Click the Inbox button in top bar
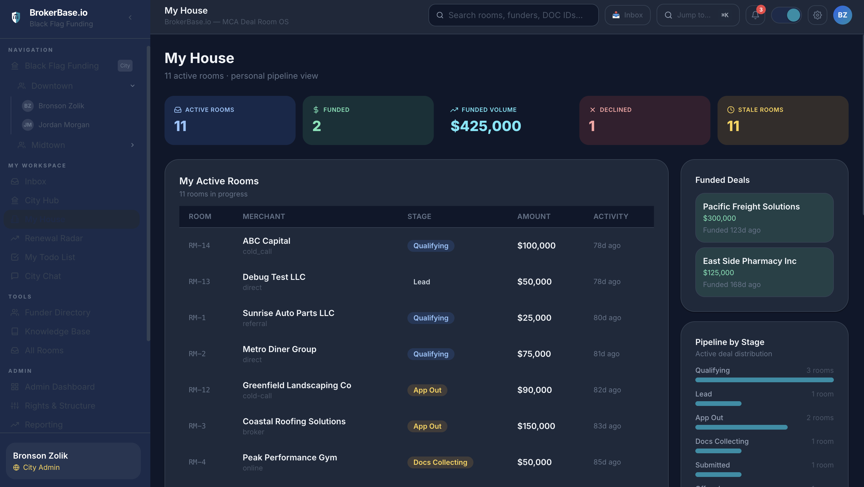Screen dimensions: 864x487 [628, 15]
